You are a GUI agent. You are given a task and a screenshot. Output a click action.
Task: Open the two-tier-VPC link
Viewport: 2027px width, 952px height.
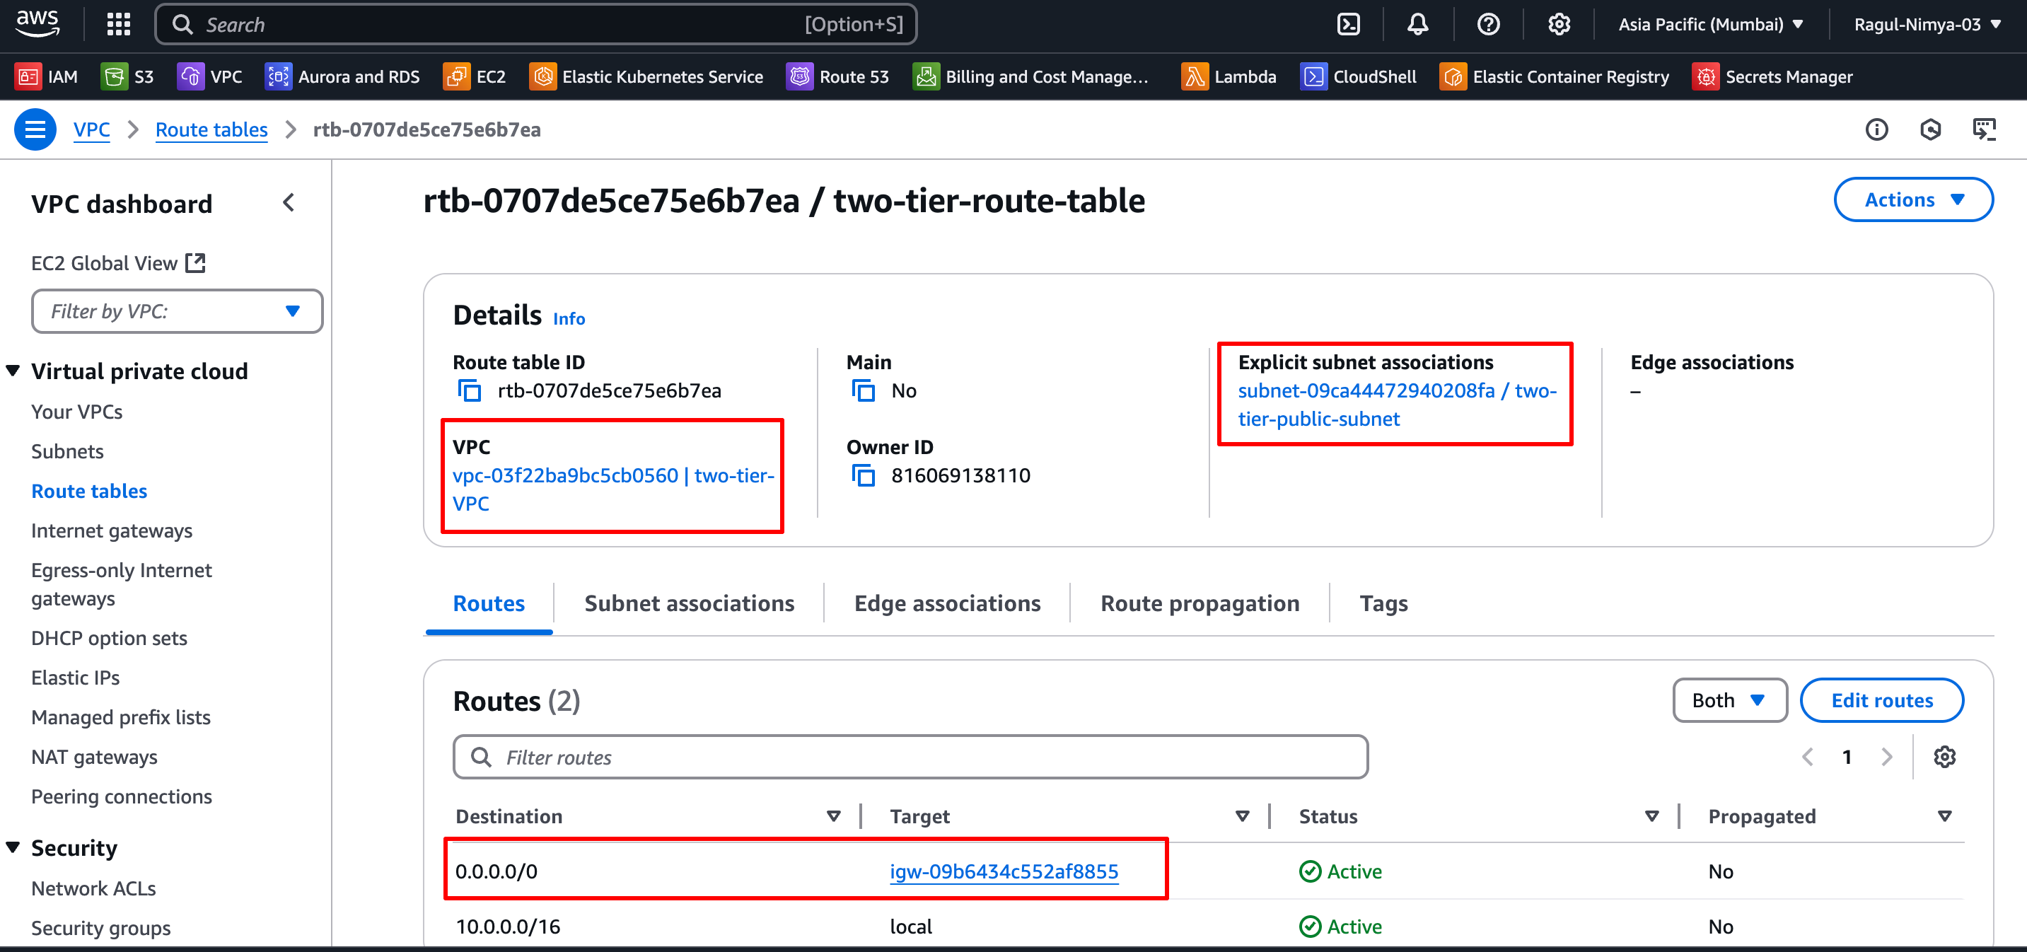613,489
